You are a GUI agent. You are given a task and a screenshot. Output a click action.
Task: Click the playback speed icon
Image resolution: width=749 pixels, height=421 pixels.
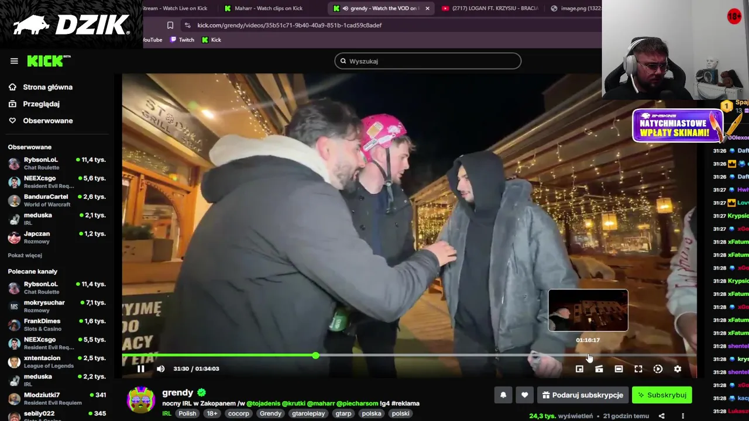click(x=658, y=369)
